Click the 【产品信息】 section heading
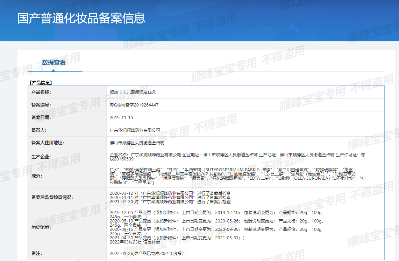399x261 pixels. click(x=41, y=83)
